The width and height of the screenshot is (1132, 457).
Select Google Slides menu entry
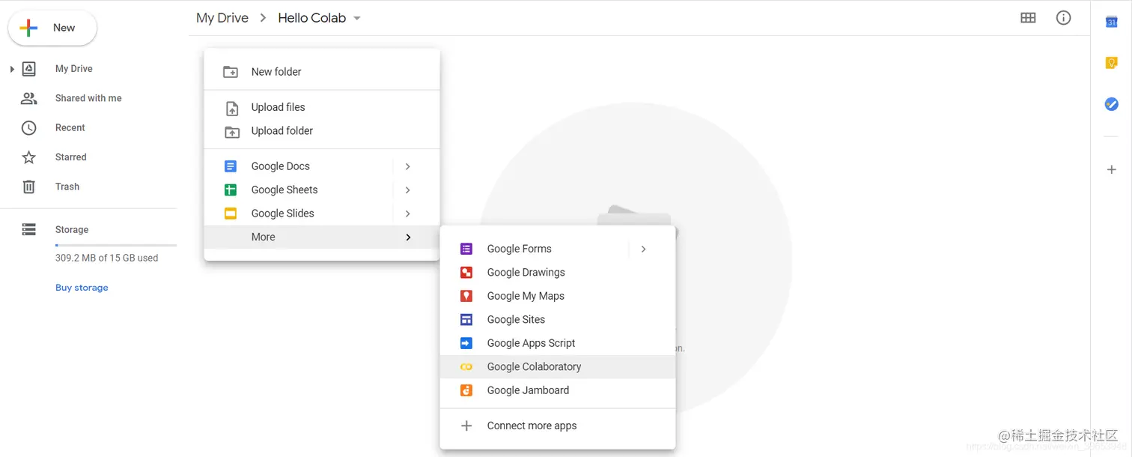tap(322, 214)
